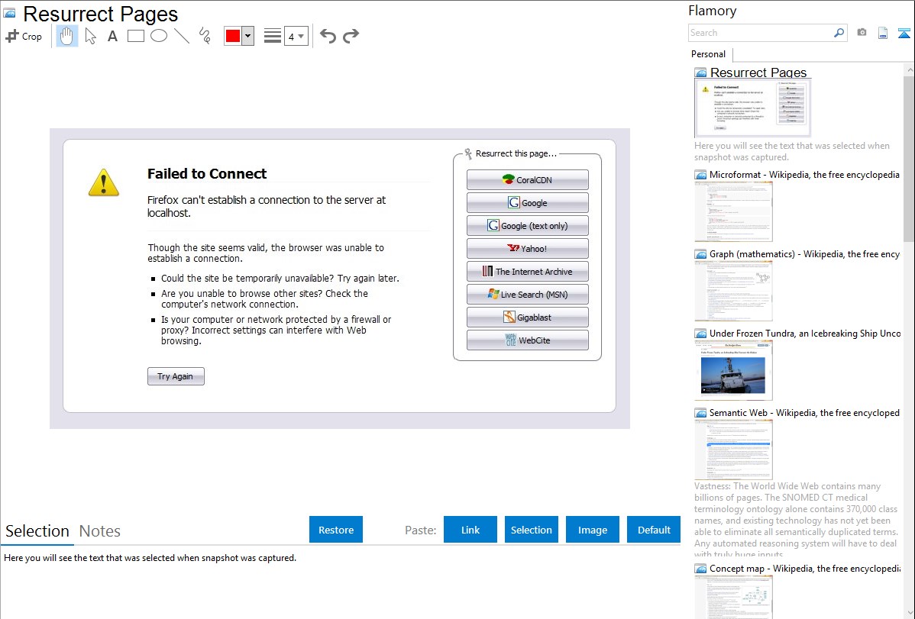Viewport: 915px width, 619px height.
Task: Undo the last annotation
Action: (x=328, y=36)
